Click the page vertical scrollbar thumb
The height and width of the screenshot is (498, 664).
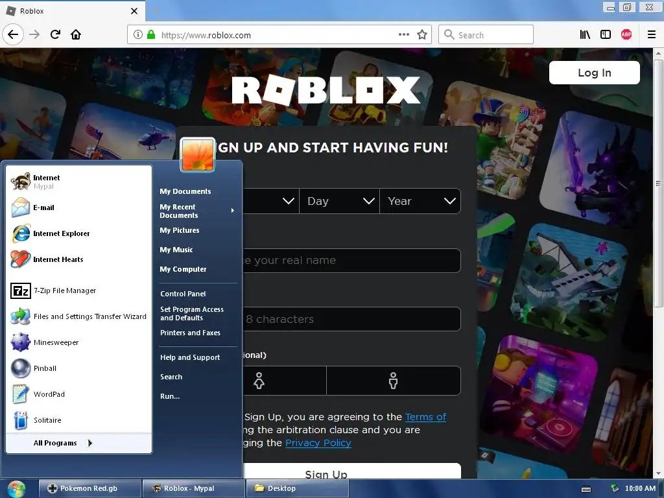[658, 183]
